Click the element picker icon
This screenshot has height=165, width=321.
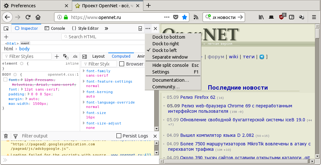pos(6,29)
